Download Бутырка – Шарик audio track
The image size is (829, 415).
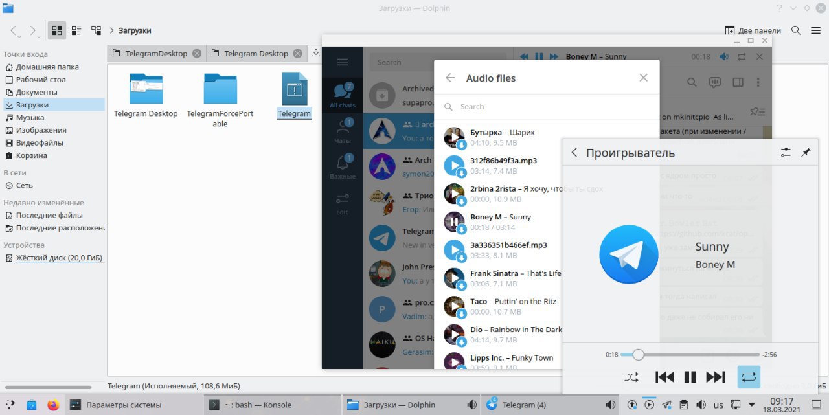click(x=462, y=145)
